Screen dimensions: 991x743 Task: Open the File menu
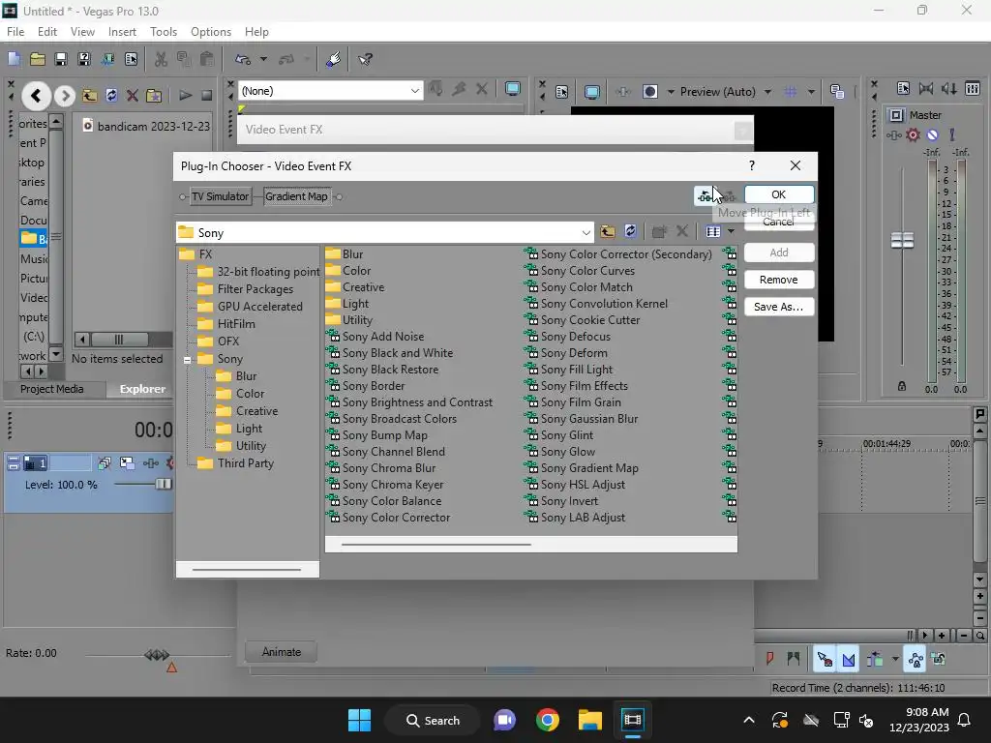pyautogui.click(x=15, y=32)
